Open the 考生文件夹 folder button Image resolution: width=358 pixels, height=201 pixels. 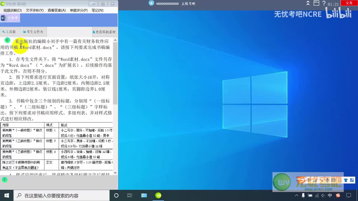(34, 32)
